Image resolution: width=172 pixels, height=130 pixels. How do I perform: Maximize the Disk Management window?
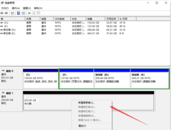pos(157,3)
